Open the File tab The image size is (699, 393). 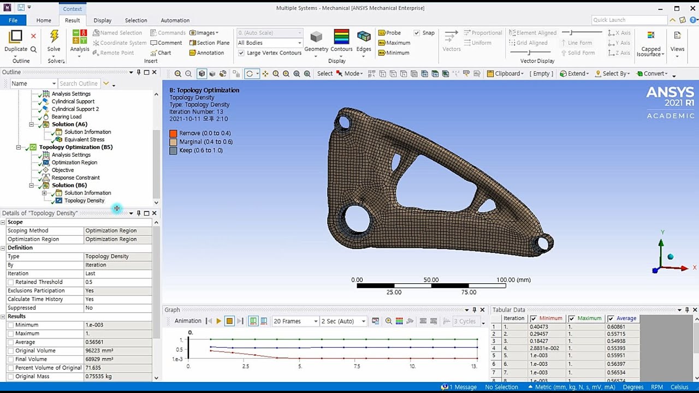[x=13, y=20]
